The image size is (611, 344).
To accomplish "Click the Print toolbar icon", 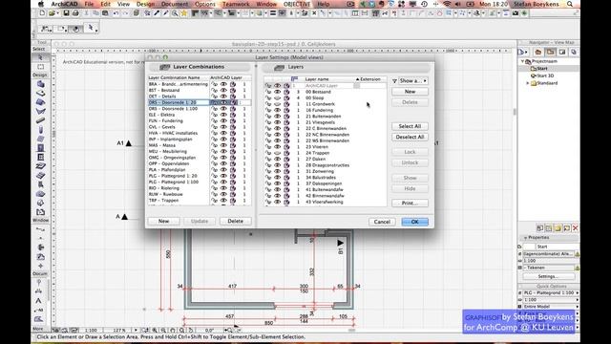I will tap(75, 13).
